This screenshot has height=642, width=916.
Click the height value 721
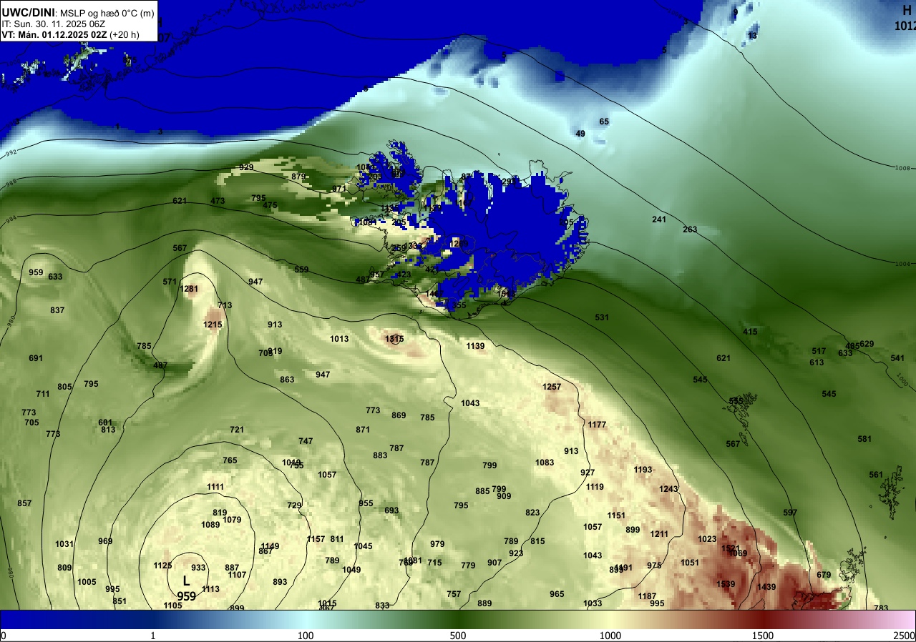pyautogui.click(x=237, y=430)
